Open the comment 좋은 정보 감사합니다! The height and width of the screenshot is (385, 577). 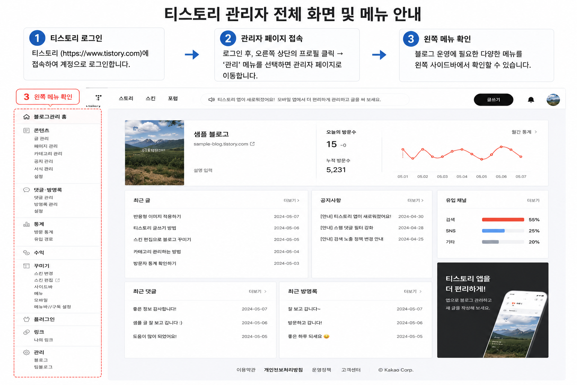point(155,309)
